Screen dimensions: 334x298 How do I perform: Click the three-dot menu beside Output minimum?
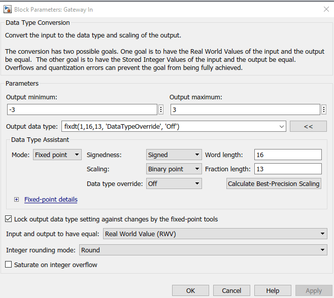(x=161, y=110)
